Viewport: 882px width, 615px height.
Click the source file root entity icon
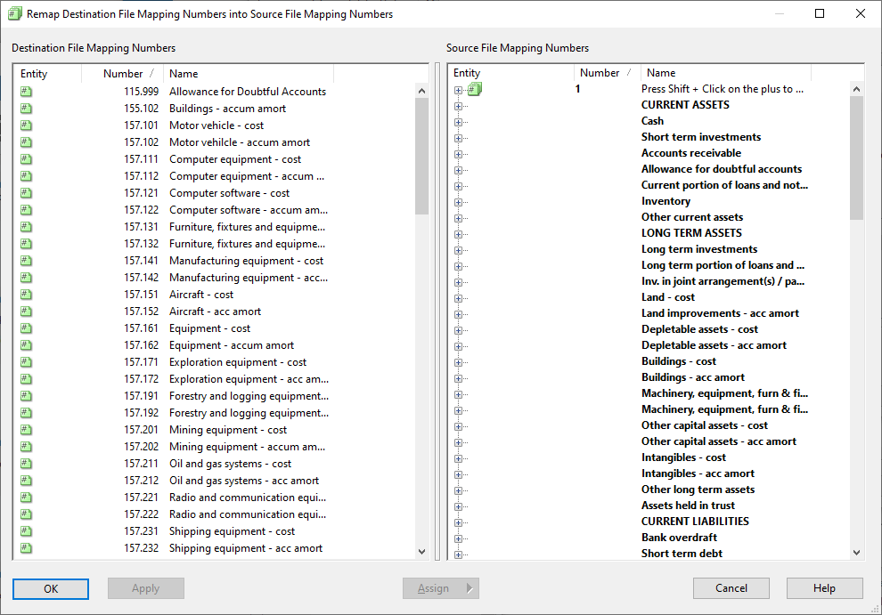click(475, 89)
